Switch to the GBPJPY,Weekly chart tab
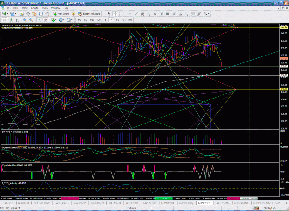The image size is (289, 211). [262, 203]
